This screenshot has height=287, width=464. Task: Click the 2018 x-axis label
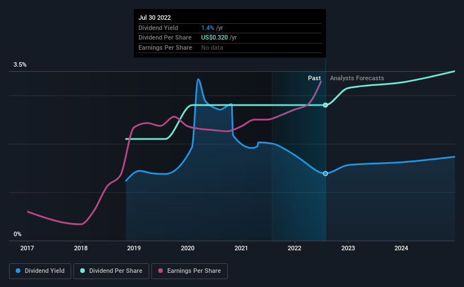(x=81, y=248)
